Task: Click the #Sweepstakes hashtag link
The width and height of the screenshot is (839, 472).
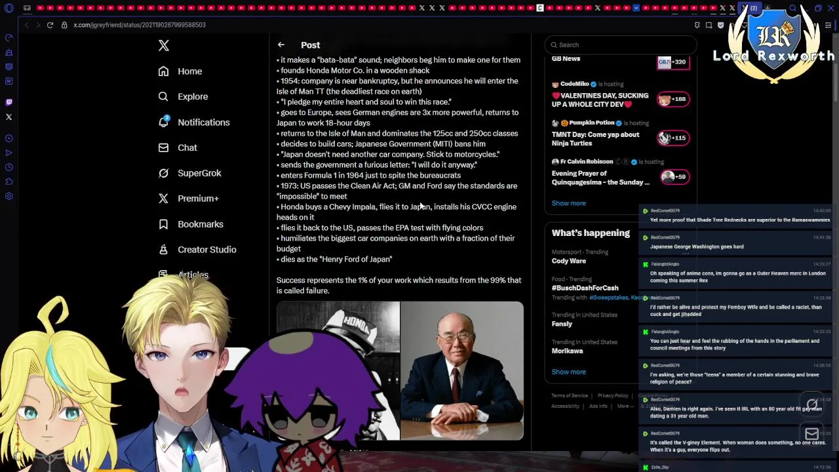Action: [x=608, y=298]
